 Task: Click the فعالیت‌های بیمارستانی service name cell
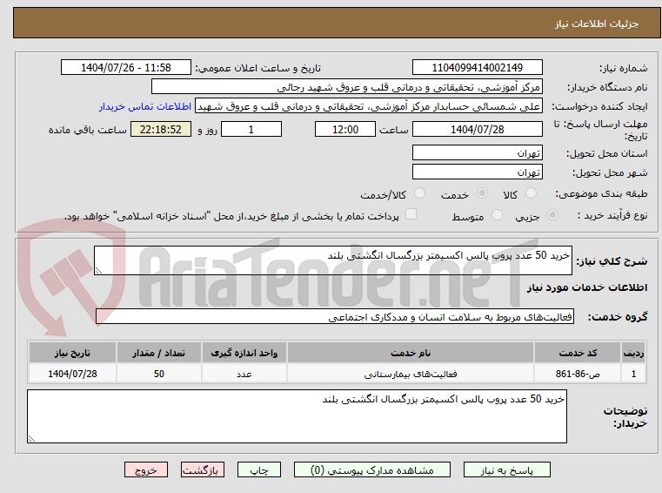pyautogui.click(x=411, y=374)
